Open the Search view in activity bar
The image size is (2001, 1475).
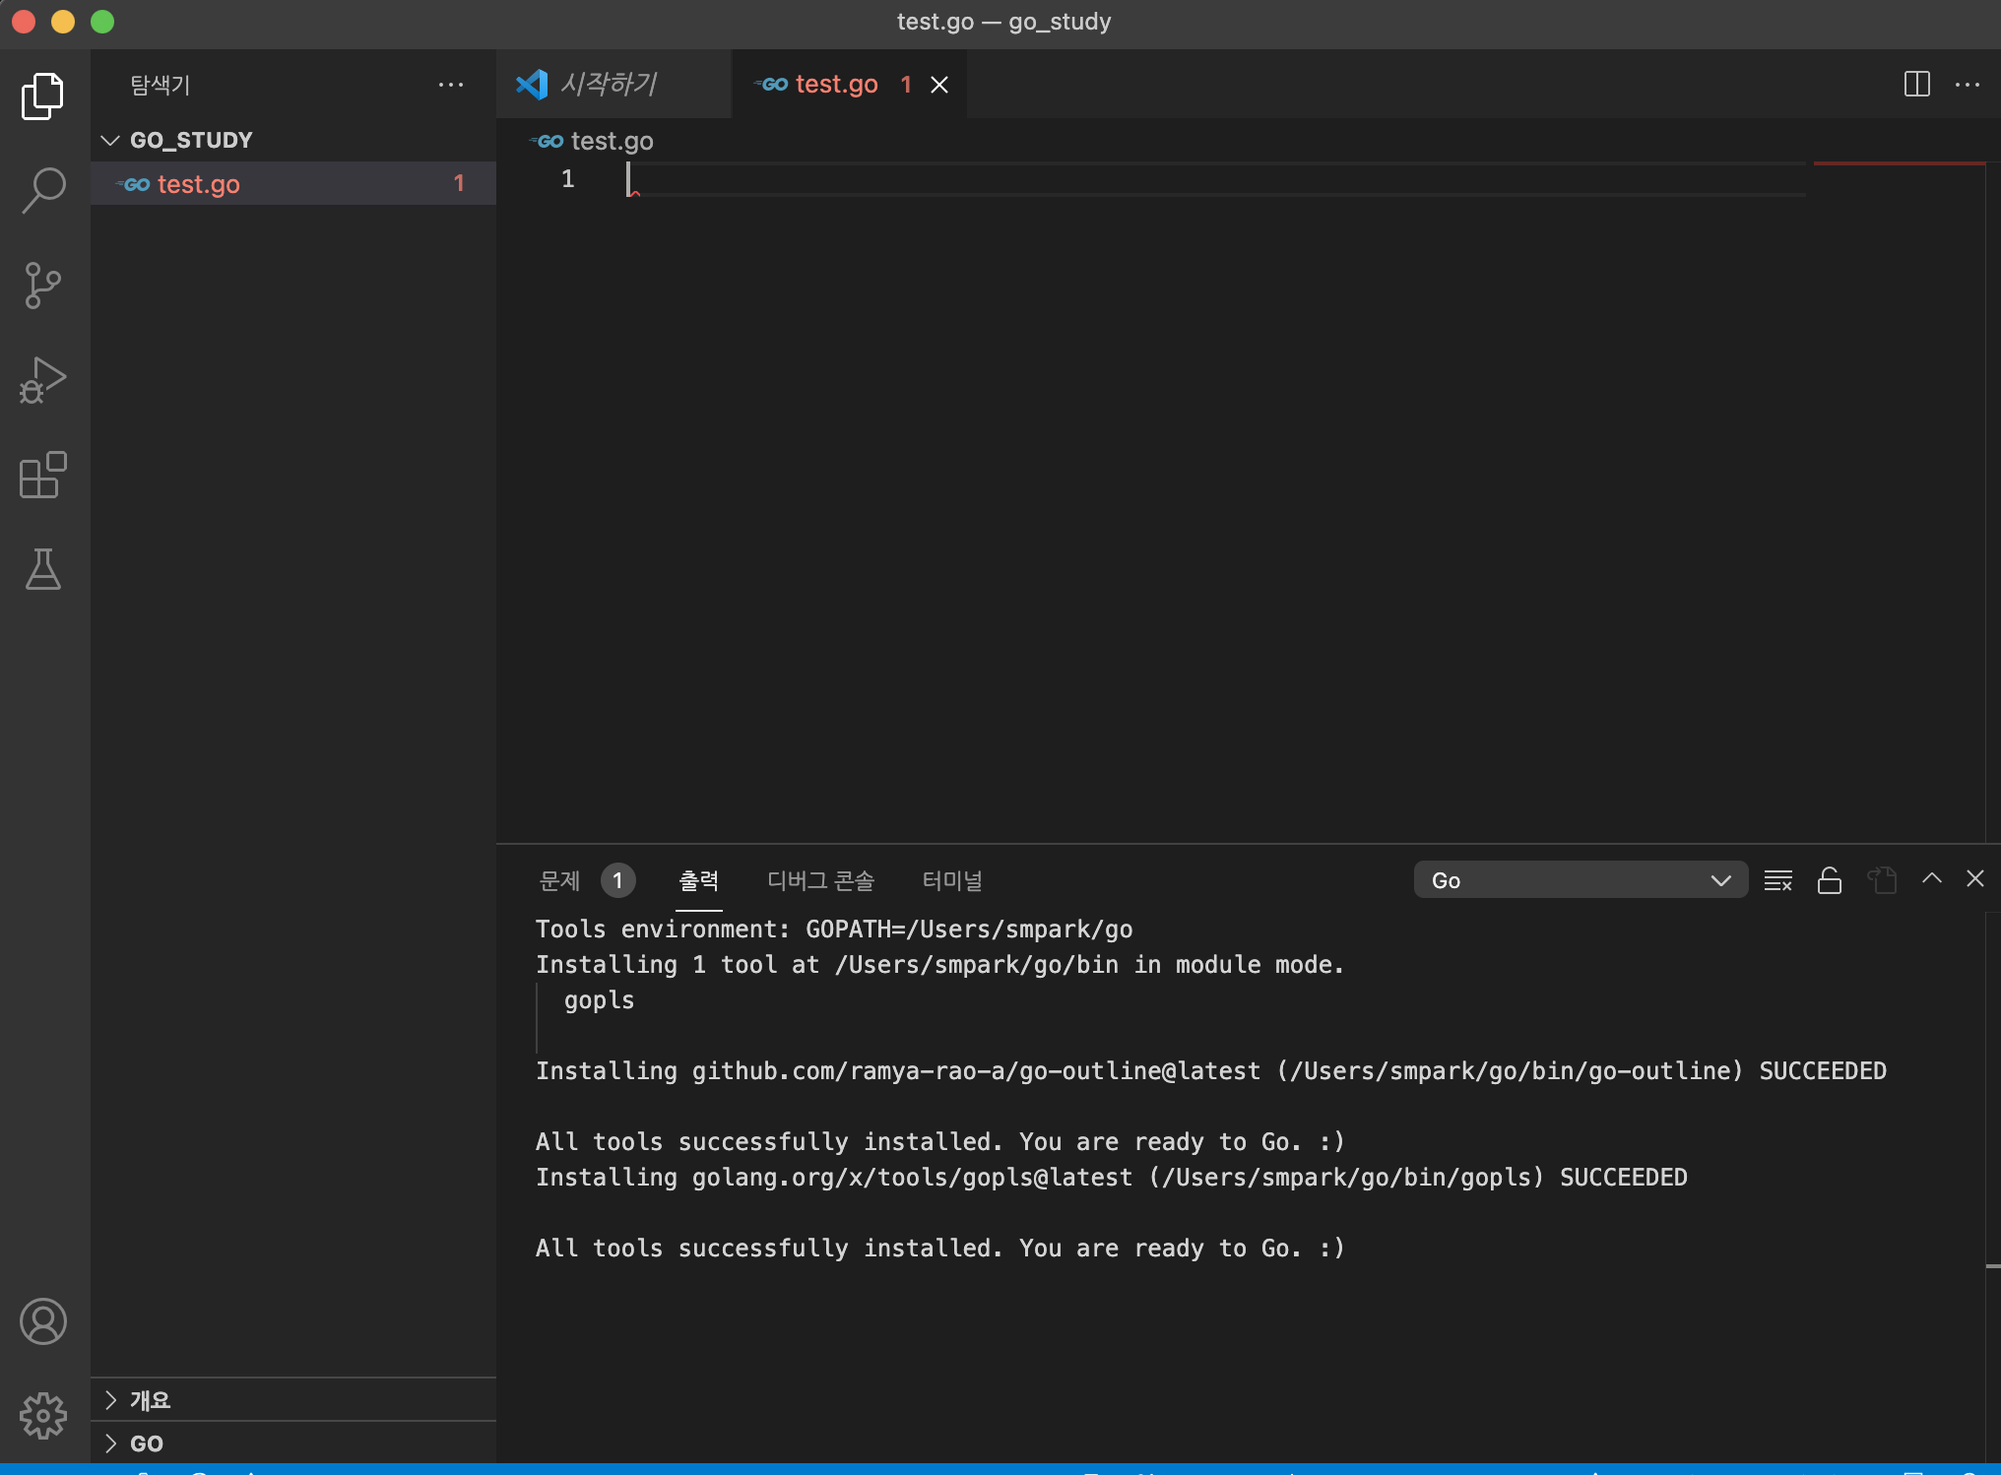[x=43, y=190]
